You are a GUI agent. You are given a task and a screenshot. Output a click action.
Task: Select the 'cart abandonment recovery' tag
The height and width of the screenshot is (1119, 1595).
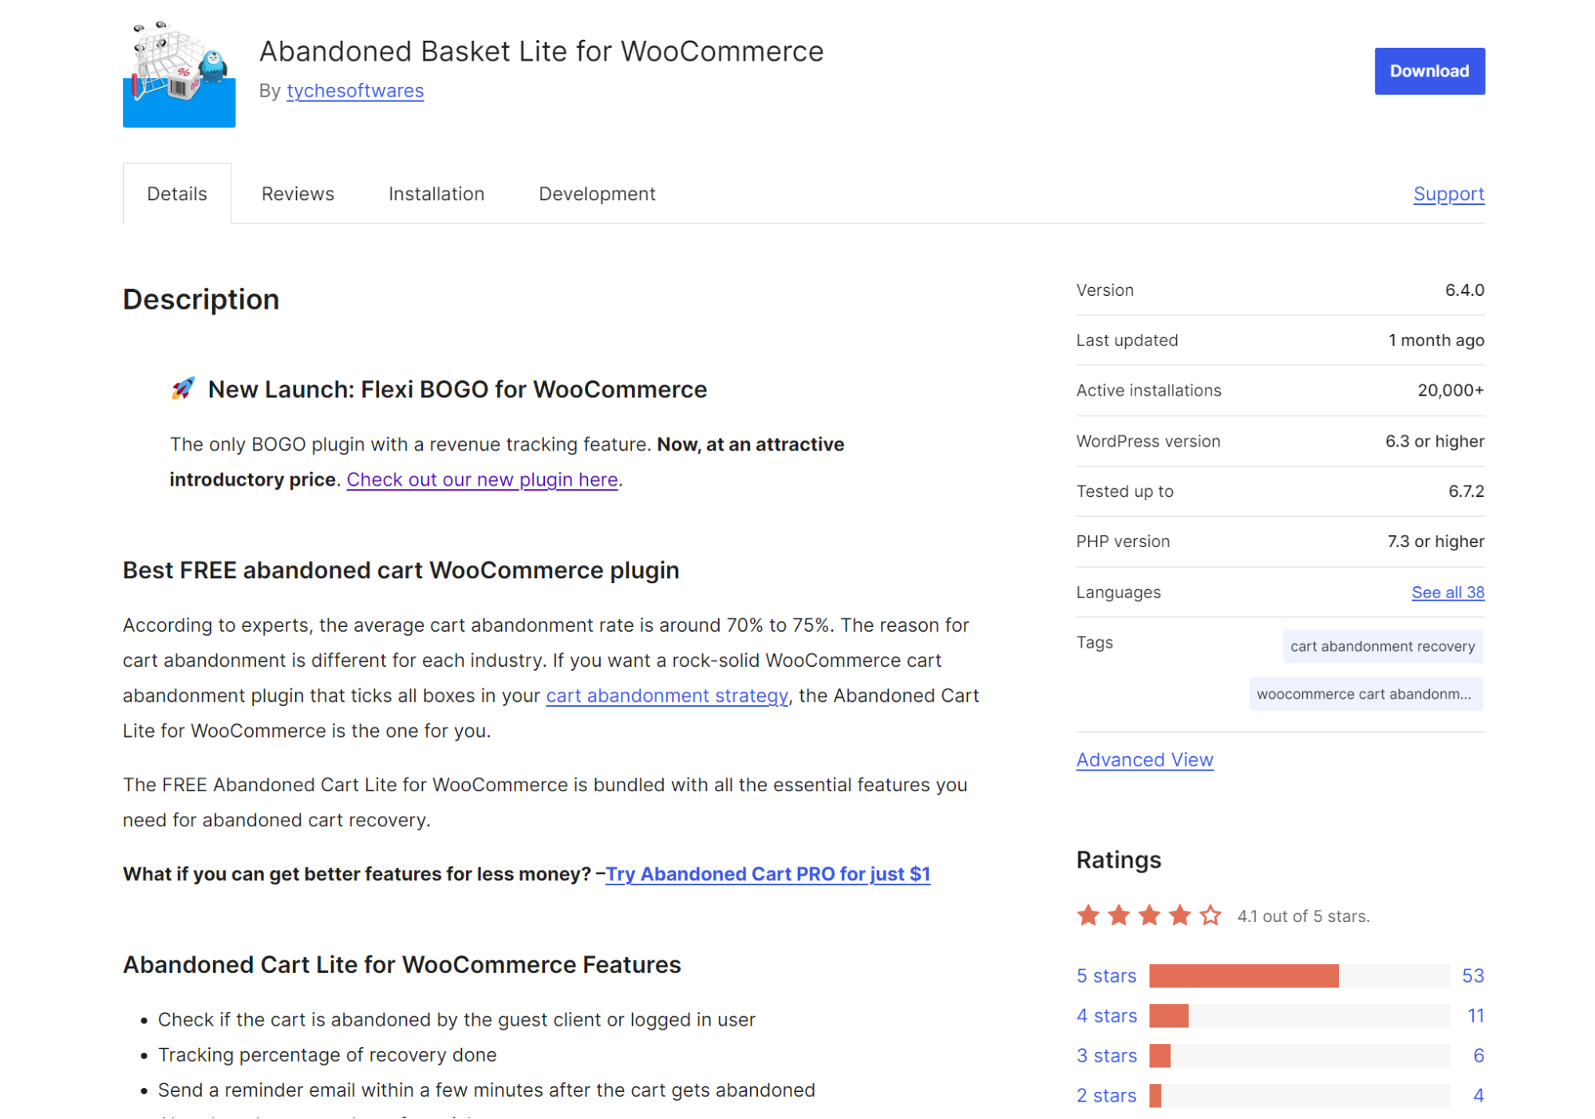(x=1382, y=646)
